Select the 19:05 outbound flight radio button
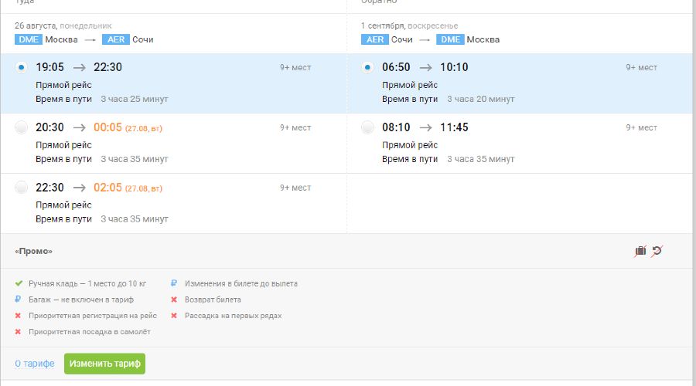696x386 pixels. point(22,67)
